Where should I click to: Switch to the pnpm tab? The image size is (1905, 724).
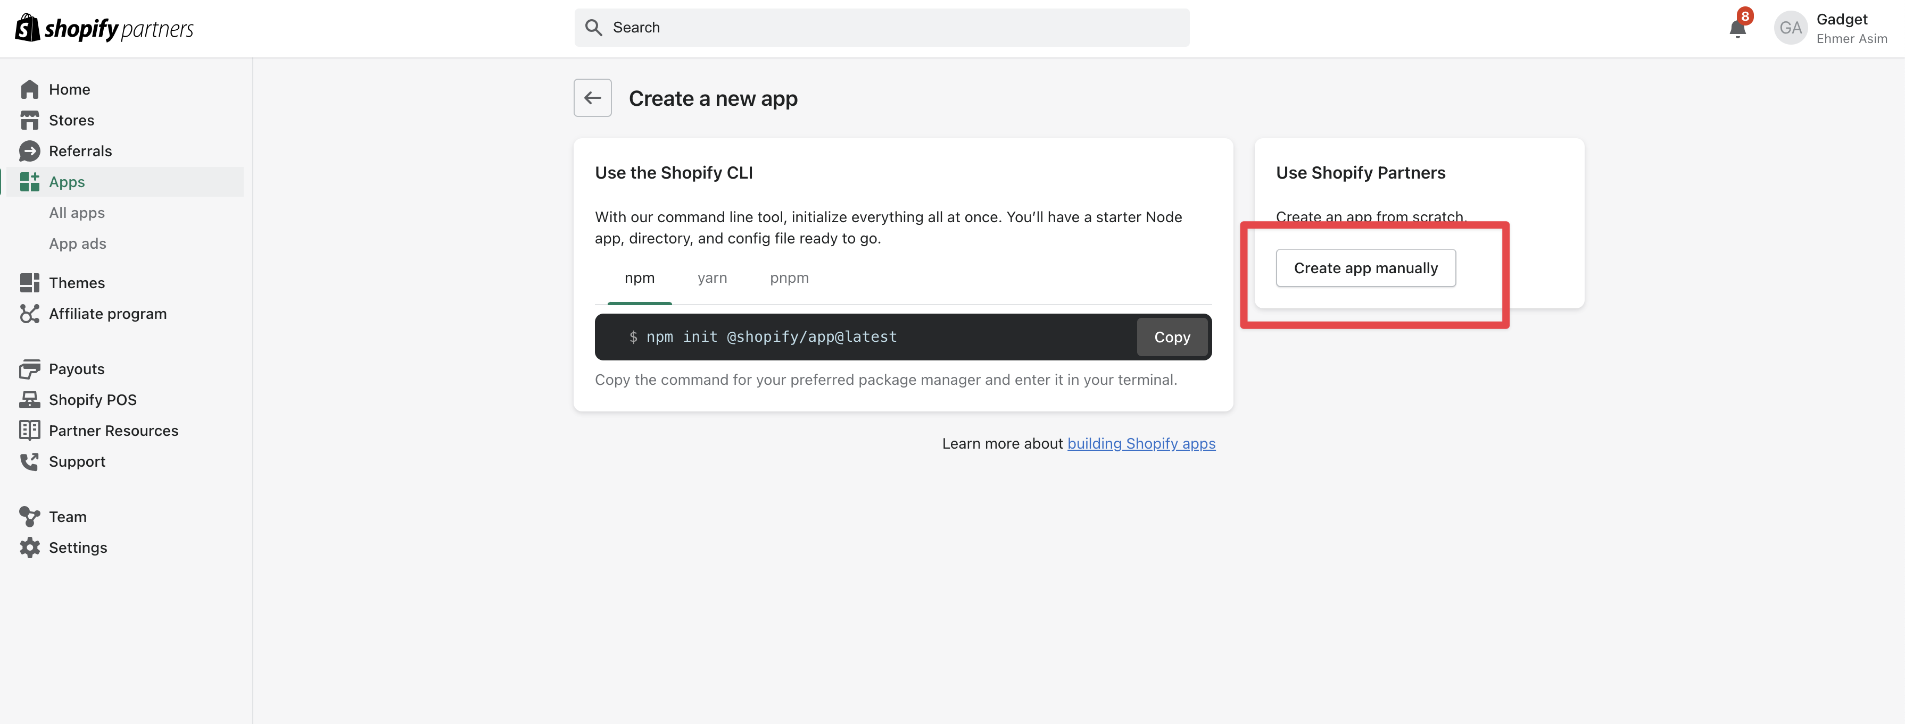tap(789, 278)
